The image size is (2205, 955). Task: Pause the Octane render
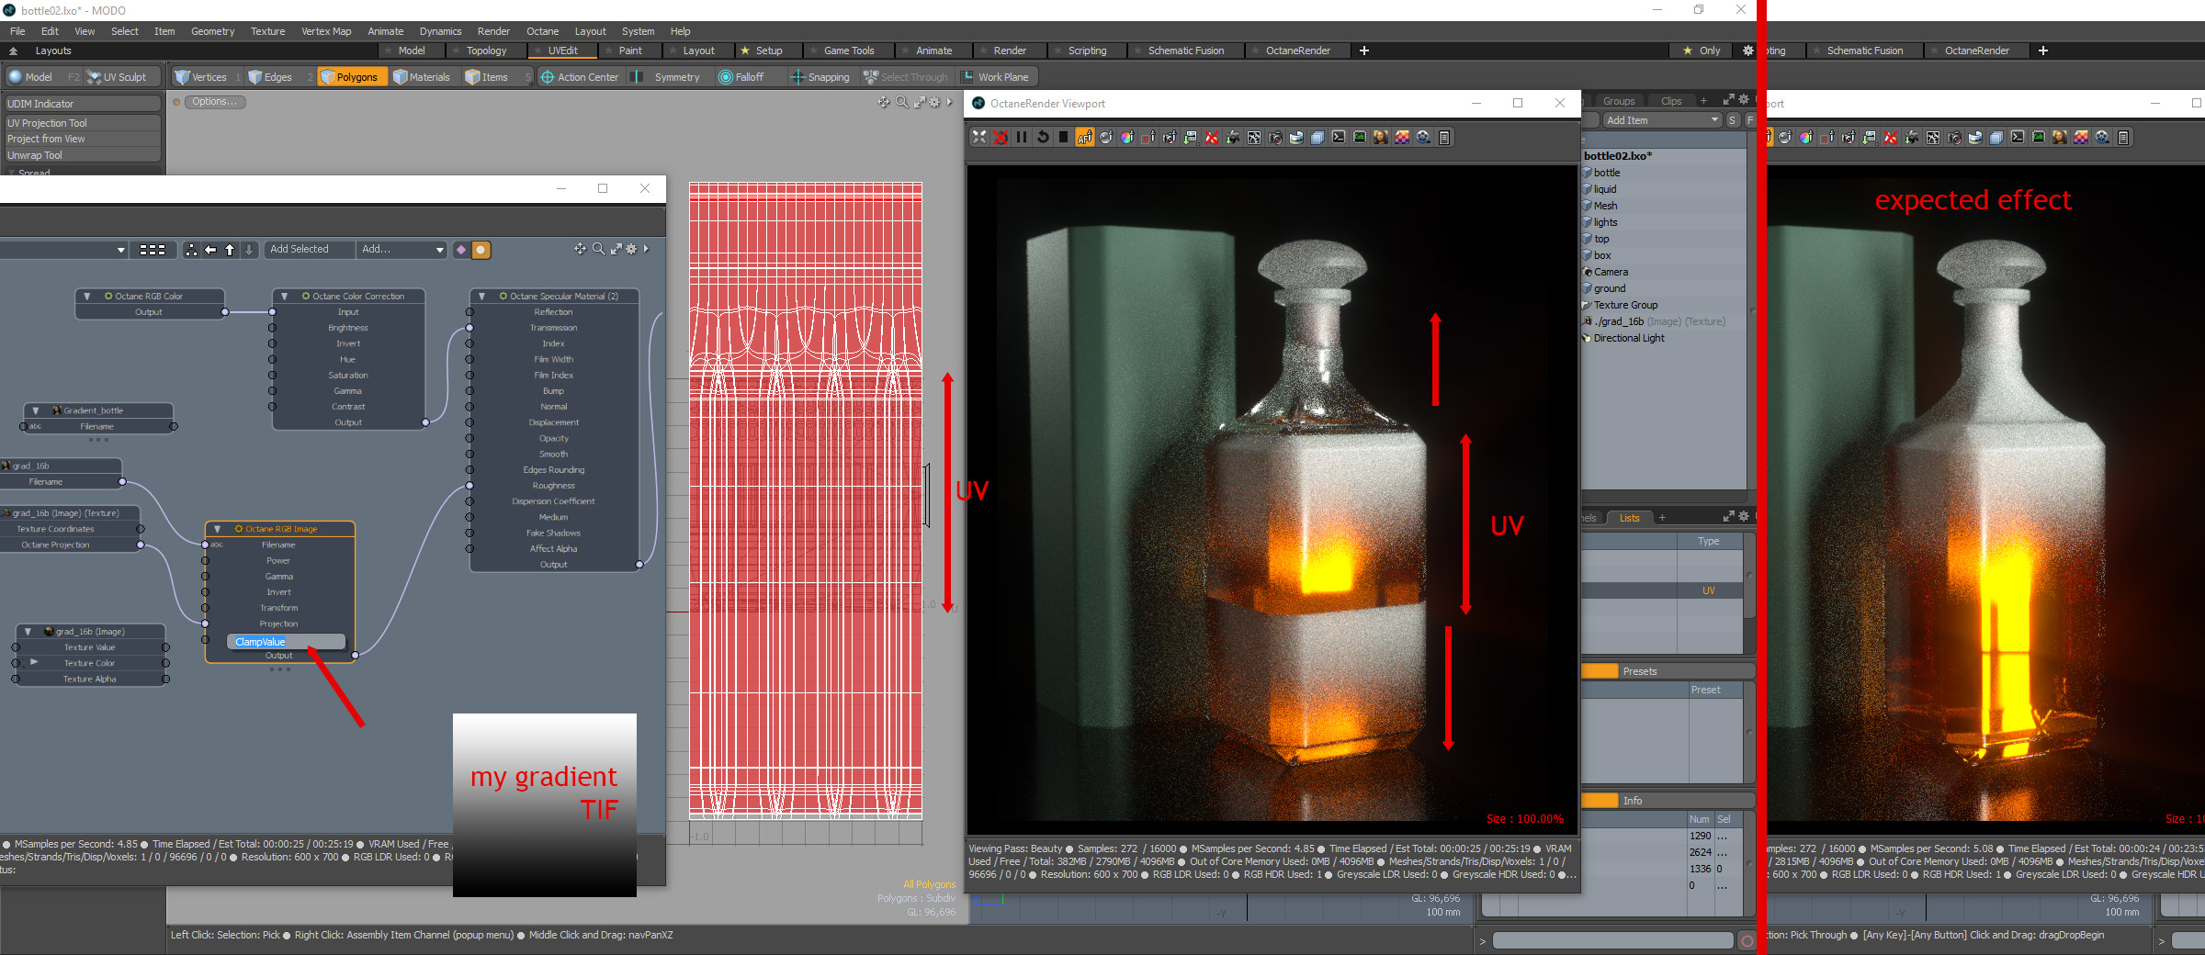coord(1021,138)
